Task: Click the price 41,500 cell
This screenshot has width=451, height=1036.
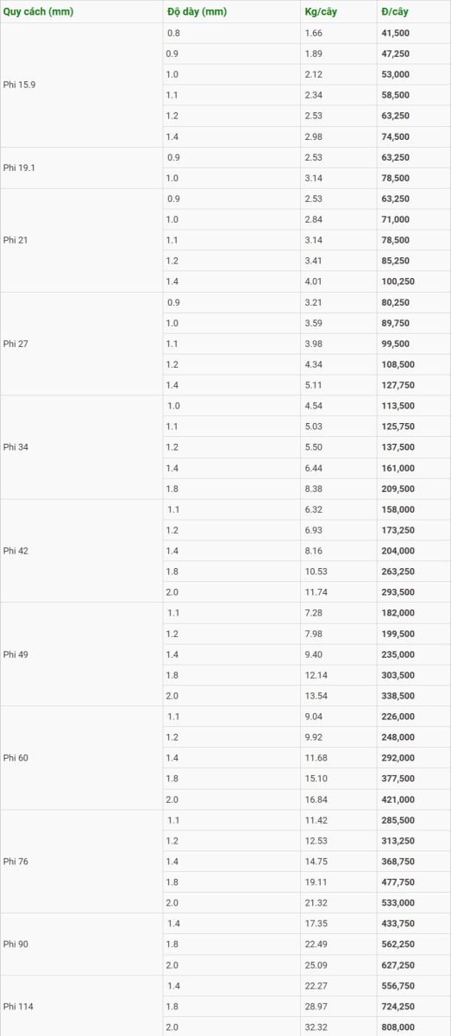Action: [x=413, y=33]
